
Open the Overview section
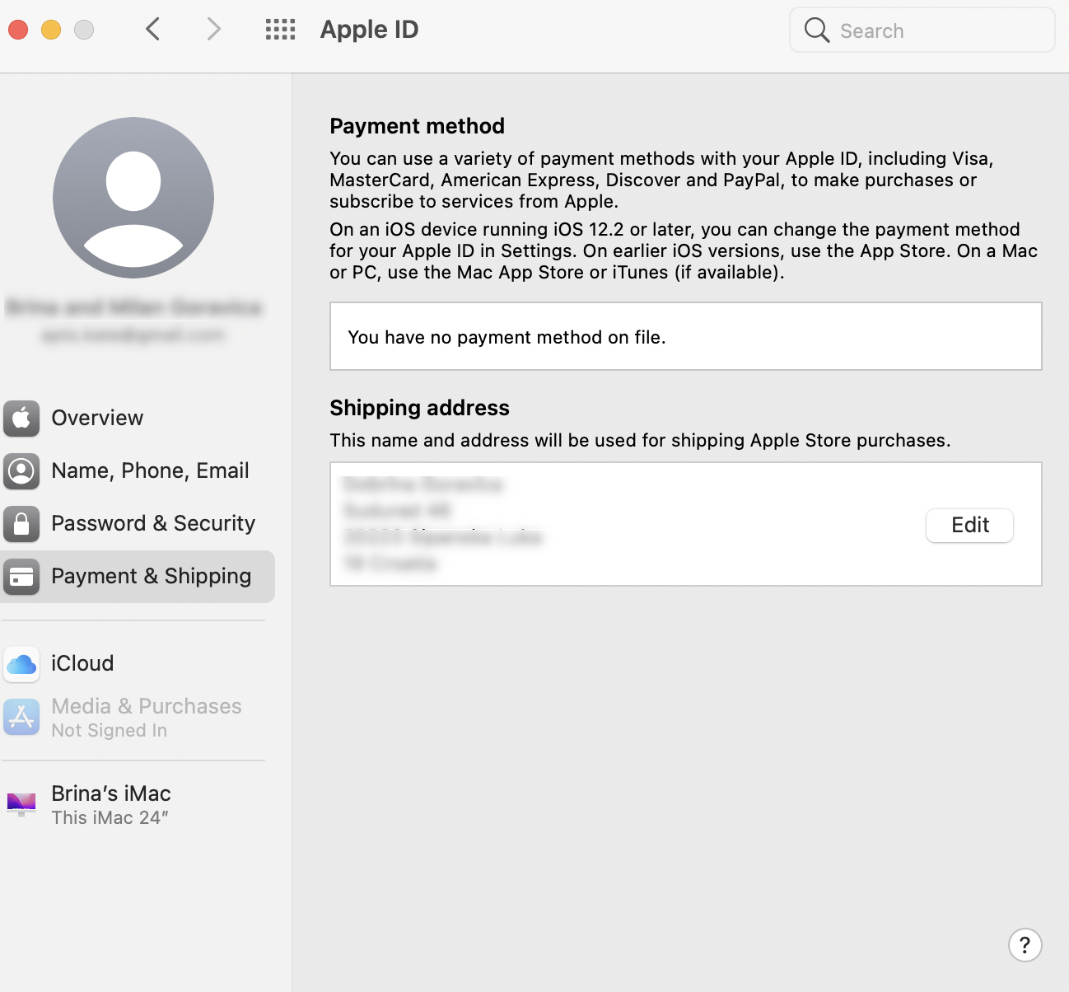[138, 419]
